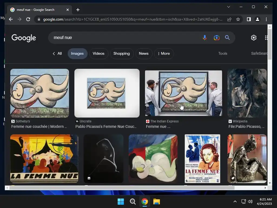
Task: Open the dark silhouette photo thumbnail
Action: click(x=103, y=158)
